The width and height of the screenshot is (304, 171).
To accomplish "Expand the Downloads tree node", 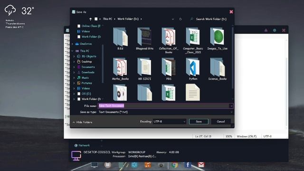I will pos(74,72).
